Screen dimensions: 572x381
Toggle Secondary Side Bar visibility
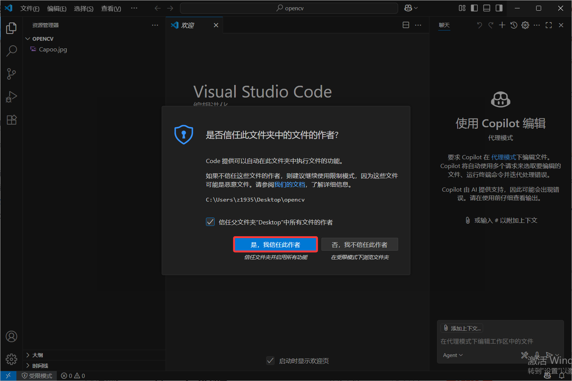(x=499, y=8)
